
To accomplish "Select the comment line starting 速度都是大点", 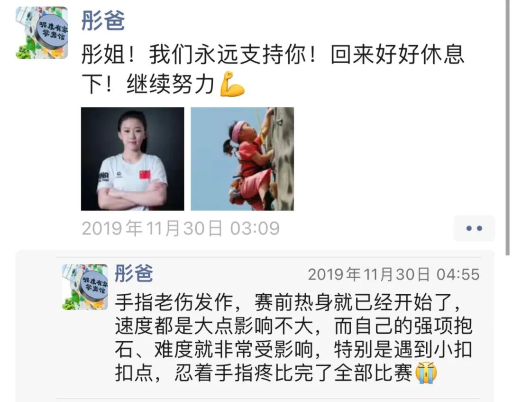I will click(x=293, y=326).
